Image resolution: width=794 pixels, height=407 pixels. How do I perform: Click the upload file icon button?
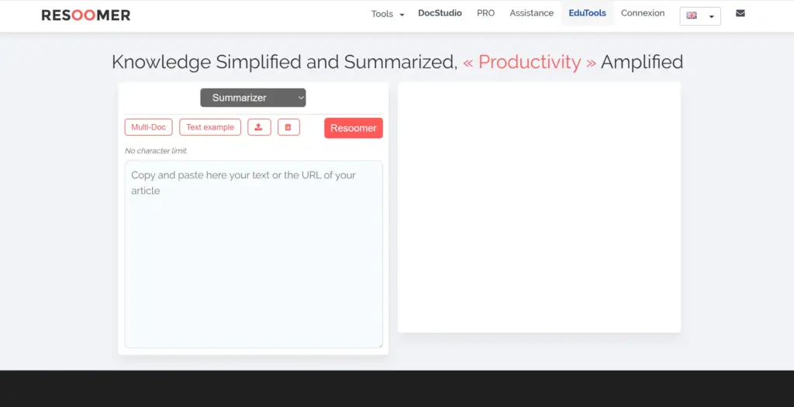coord(259,127)
